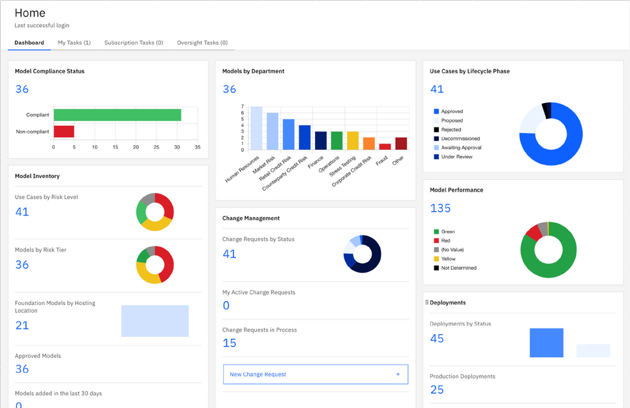Image resolution: width=630 pixels, height=408 pixels.
Task: Click the Change Requests by Status donut chart
Action: [363, 254]
